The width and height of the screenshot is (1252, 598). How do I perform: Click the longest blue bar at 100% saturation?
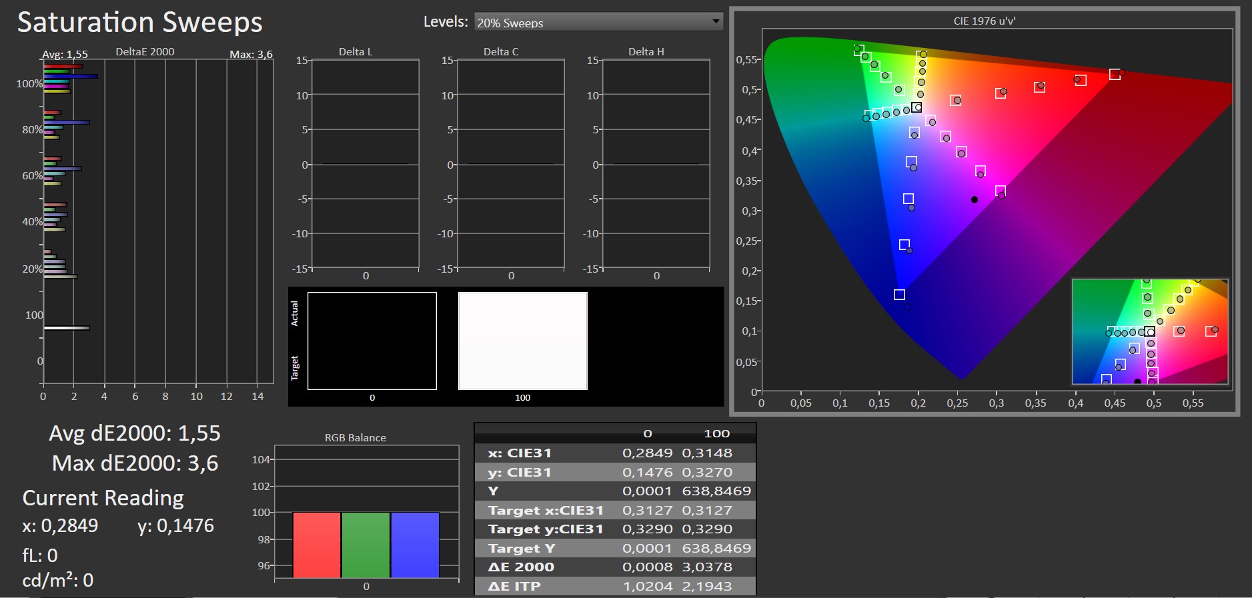pyautogui.click(x=71, y=76)
